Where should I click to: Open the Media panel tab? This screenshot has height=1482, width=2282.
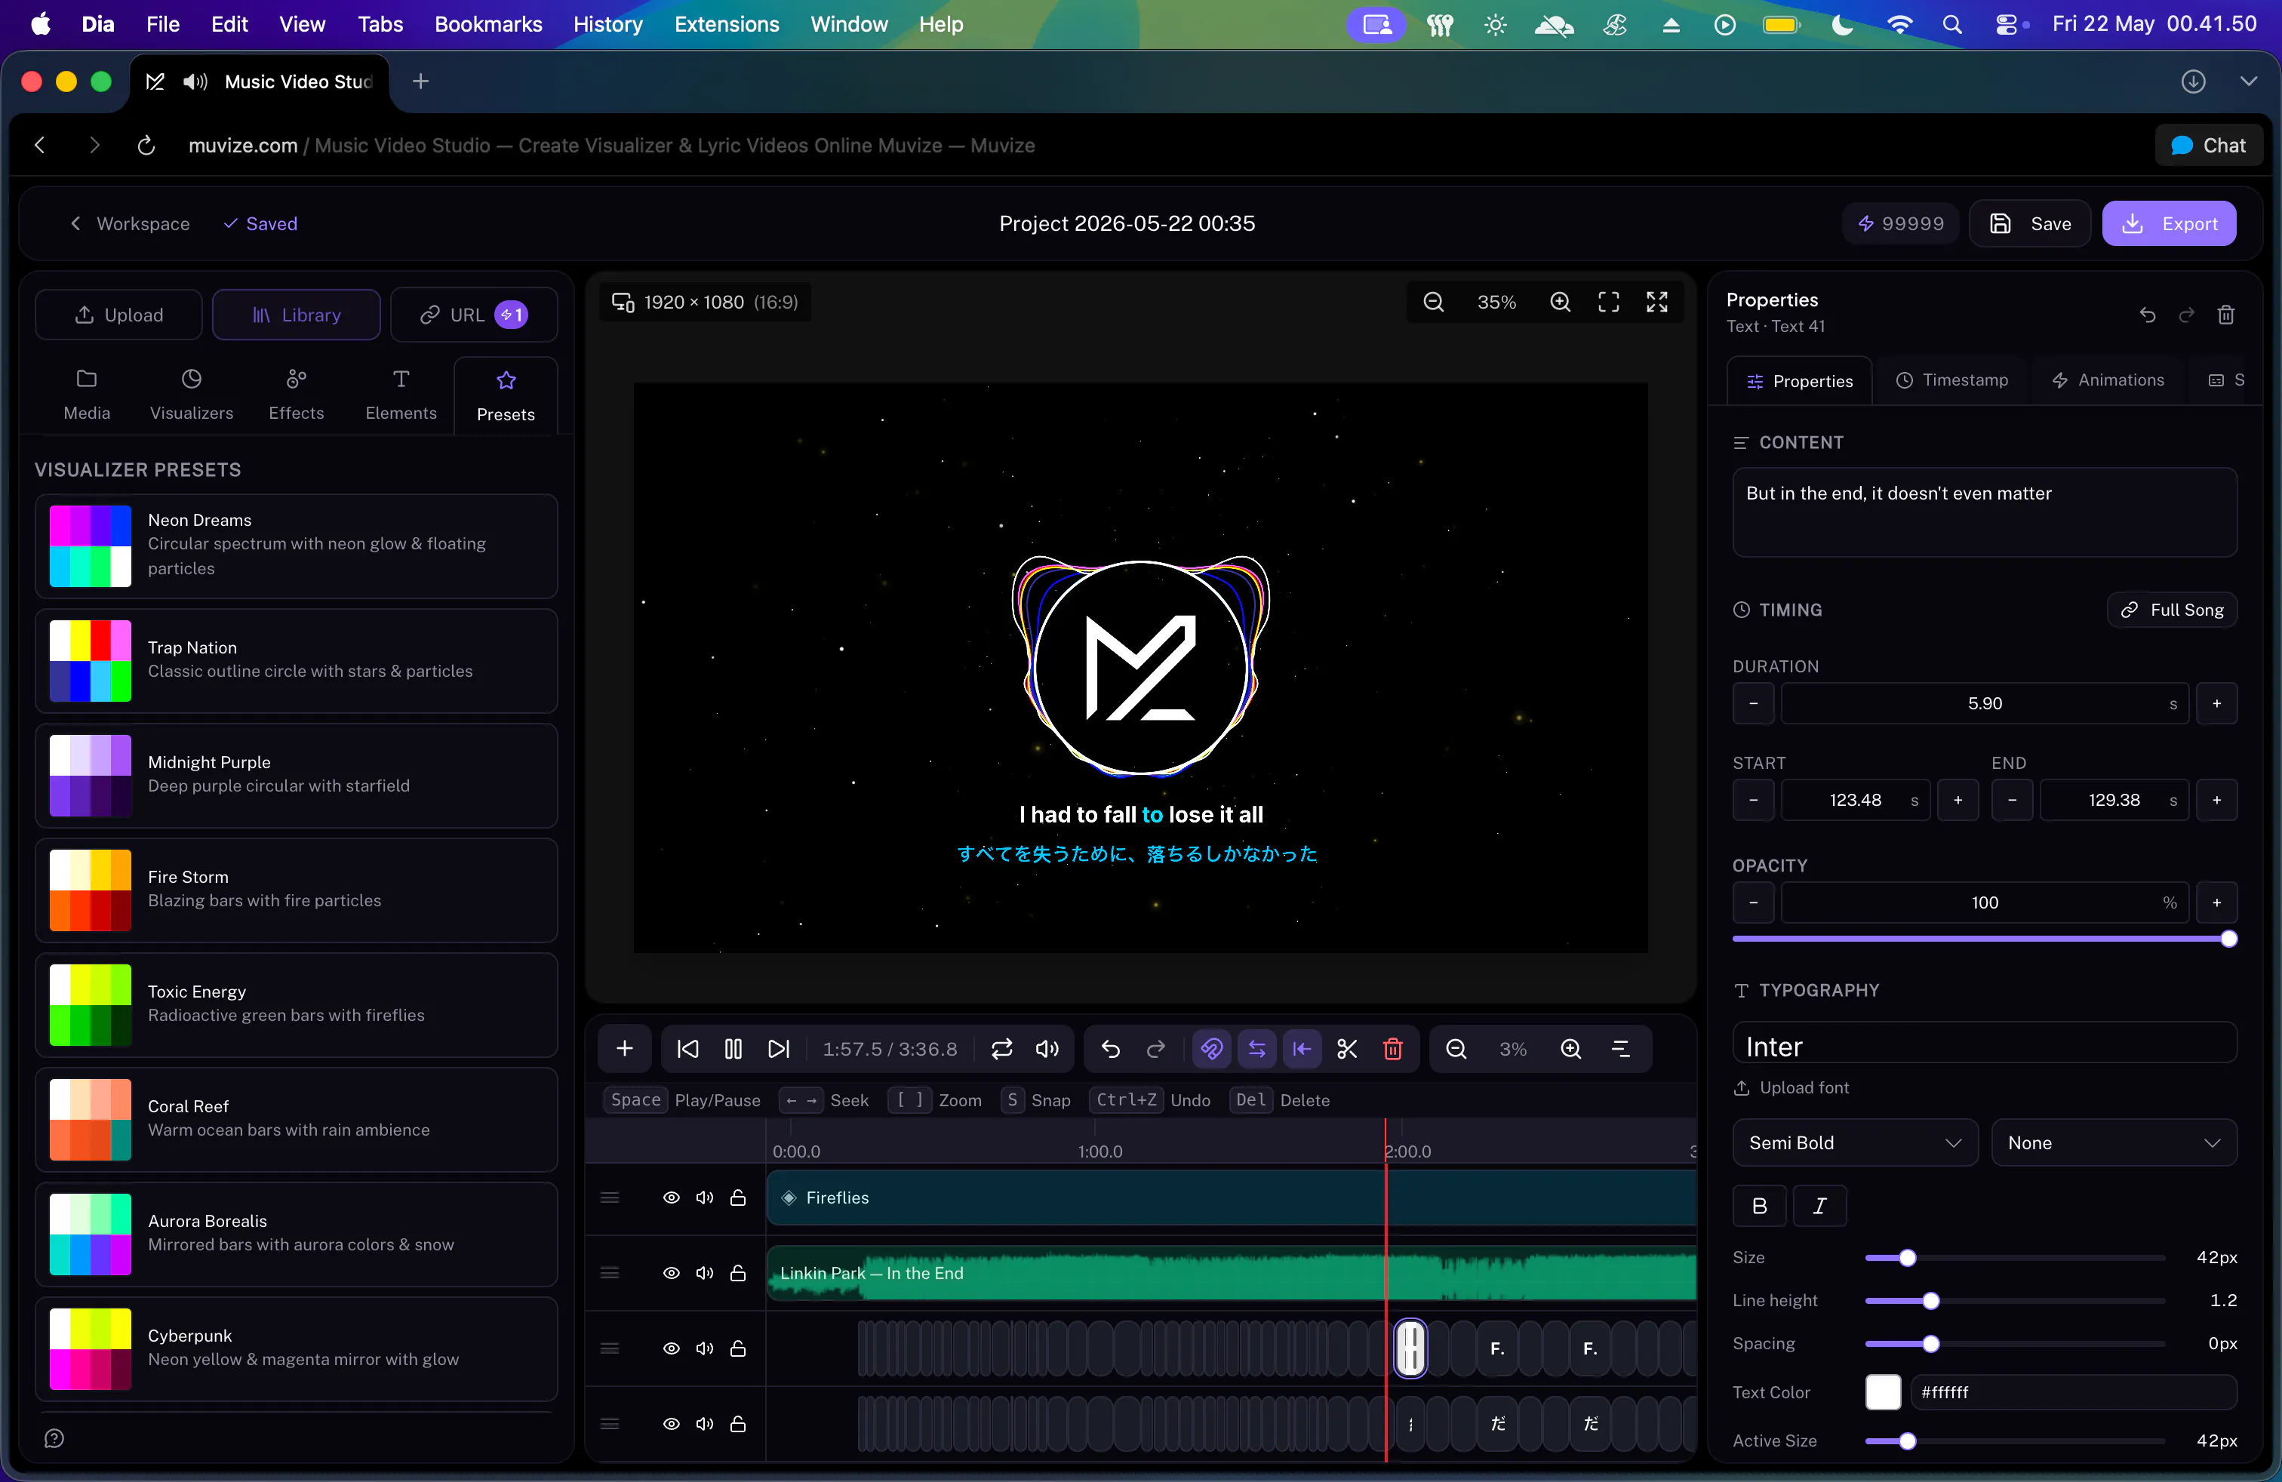[x=86, y=394]
